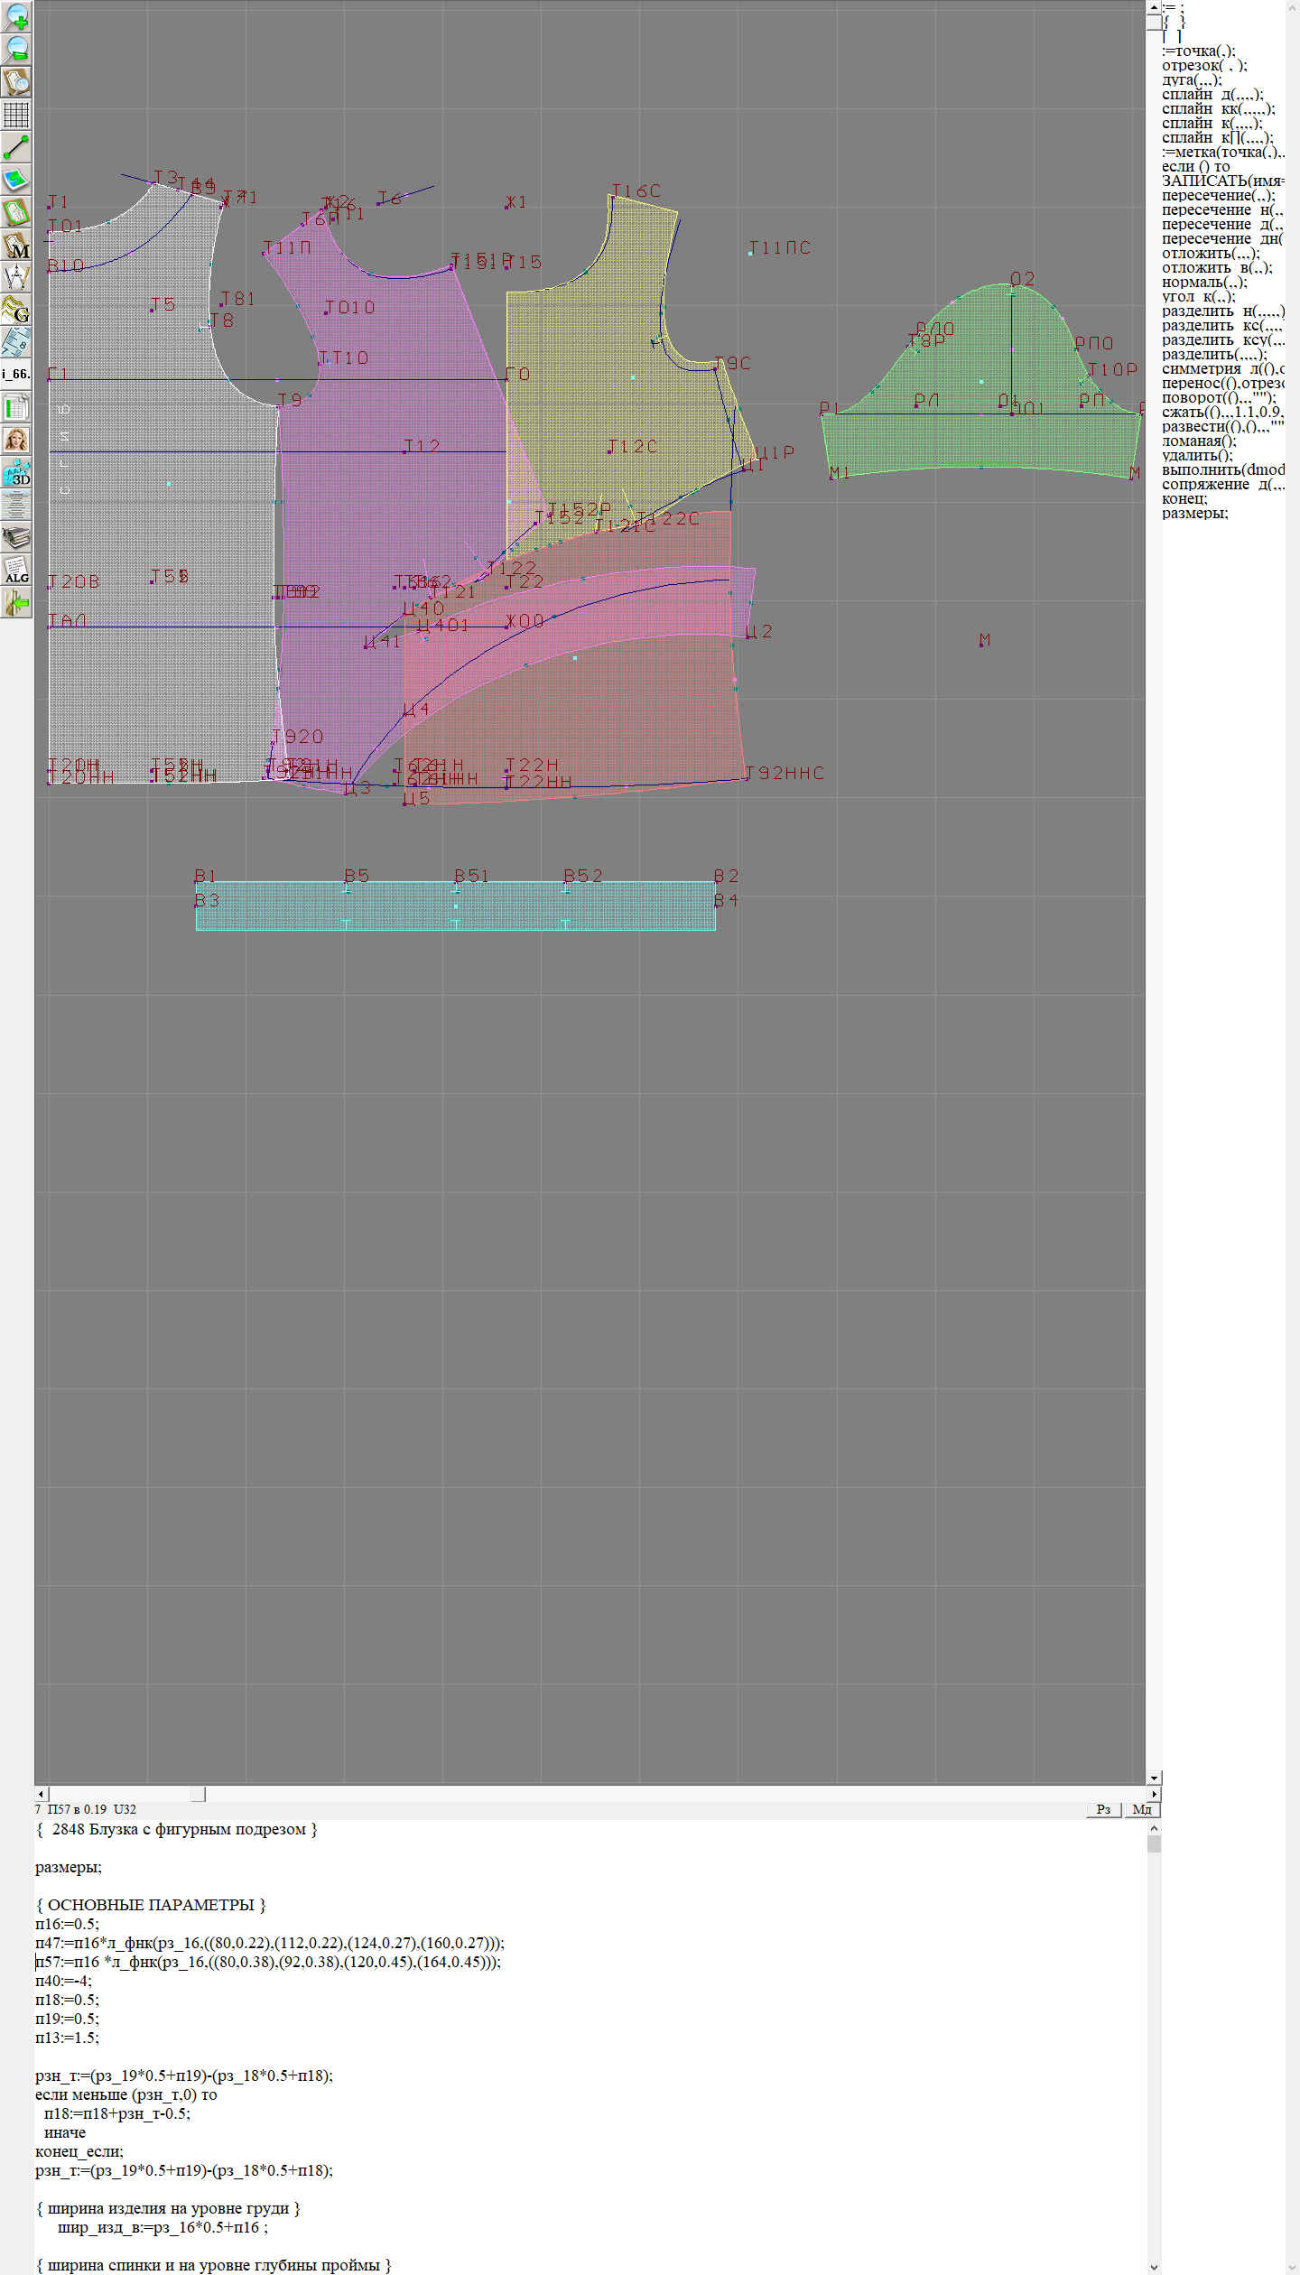Click the zoom out magnifier icon
1300x2275 pixels.
pyautogui.click(x=16, y=49)
